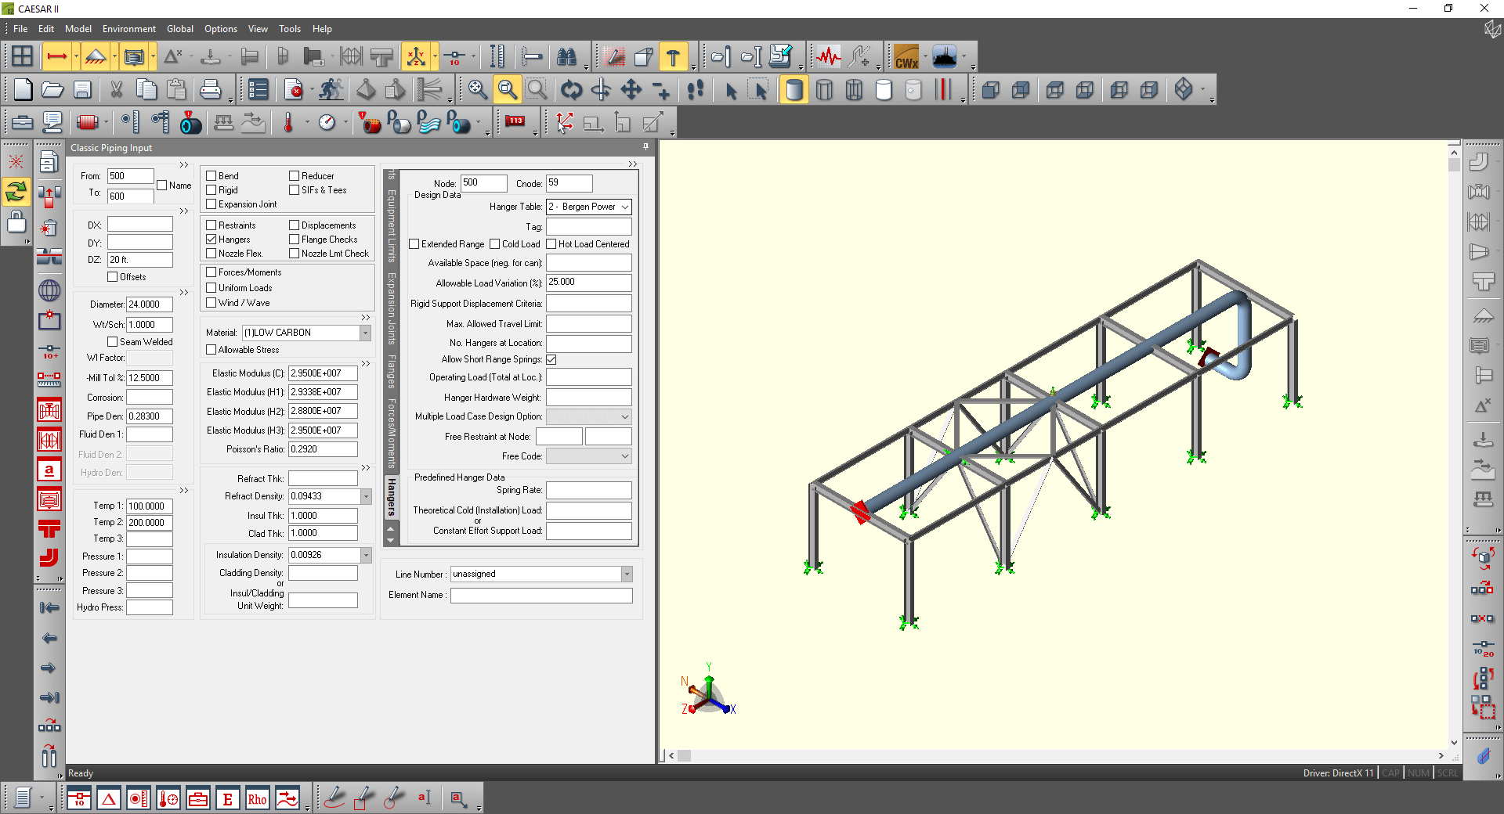Uncheck the Hangers checkbox

point(211,240)
